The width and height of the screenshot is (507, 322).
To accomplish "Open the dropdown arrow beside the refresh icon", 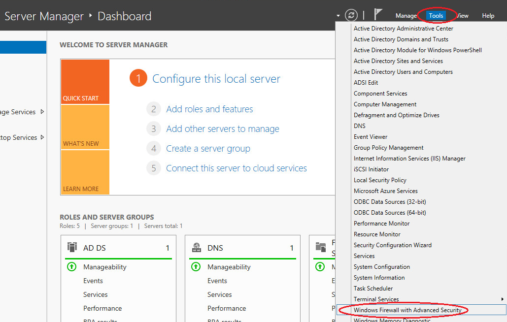I will point(338,15).
